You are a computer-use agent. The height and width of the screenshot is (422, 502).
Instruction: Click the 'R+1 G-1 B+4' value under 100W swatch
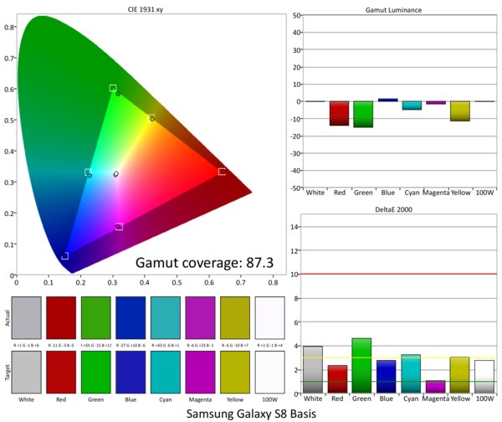(270, 345)
